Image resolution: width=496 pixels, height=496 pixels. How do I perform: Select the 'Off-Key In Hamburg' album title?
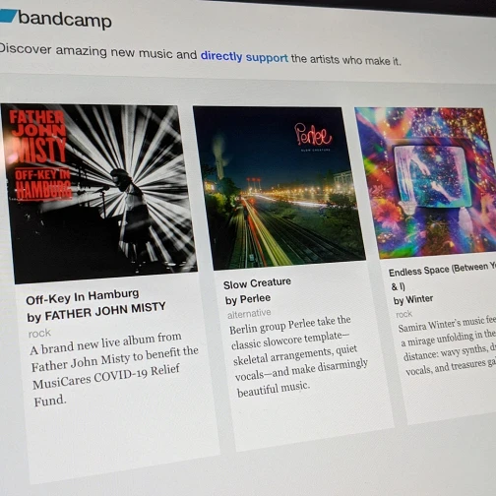coord(83,296)
